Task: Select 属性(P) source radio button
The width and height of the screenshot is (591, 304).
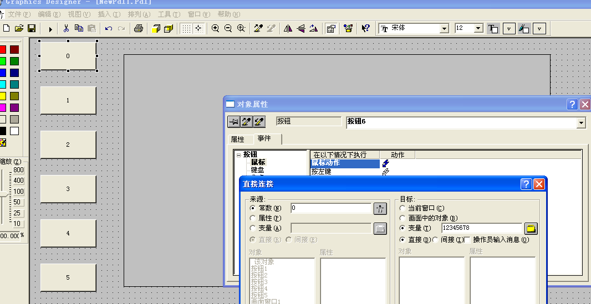Action: [252, 218]
